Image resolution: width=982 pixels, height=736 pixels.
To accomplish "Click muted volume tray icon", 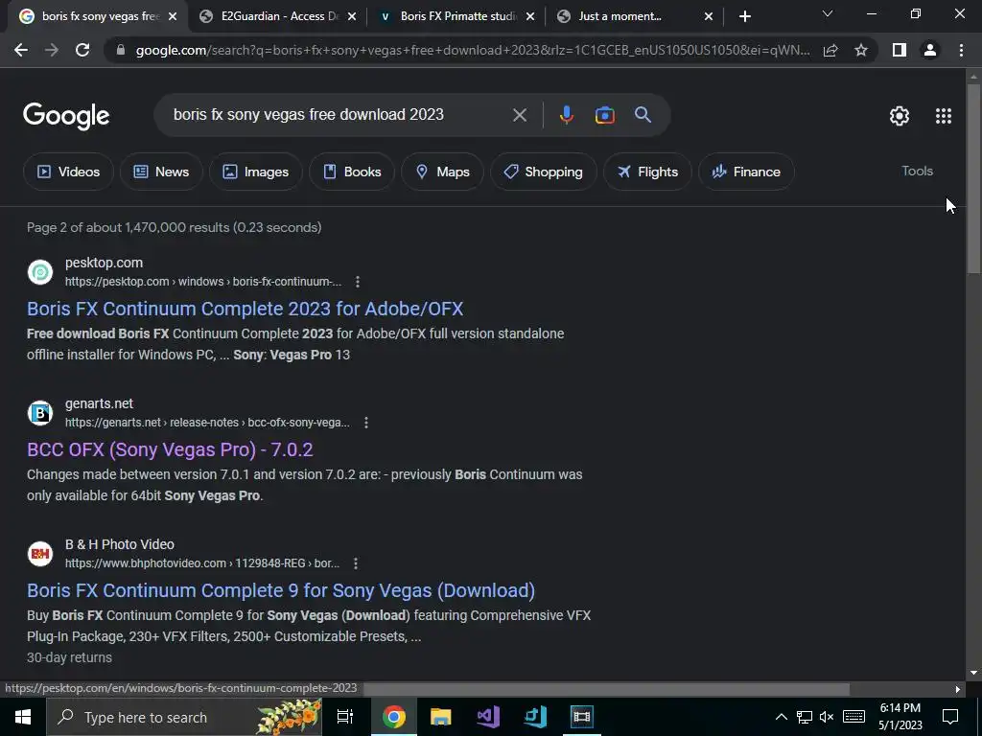I will 827,717.
